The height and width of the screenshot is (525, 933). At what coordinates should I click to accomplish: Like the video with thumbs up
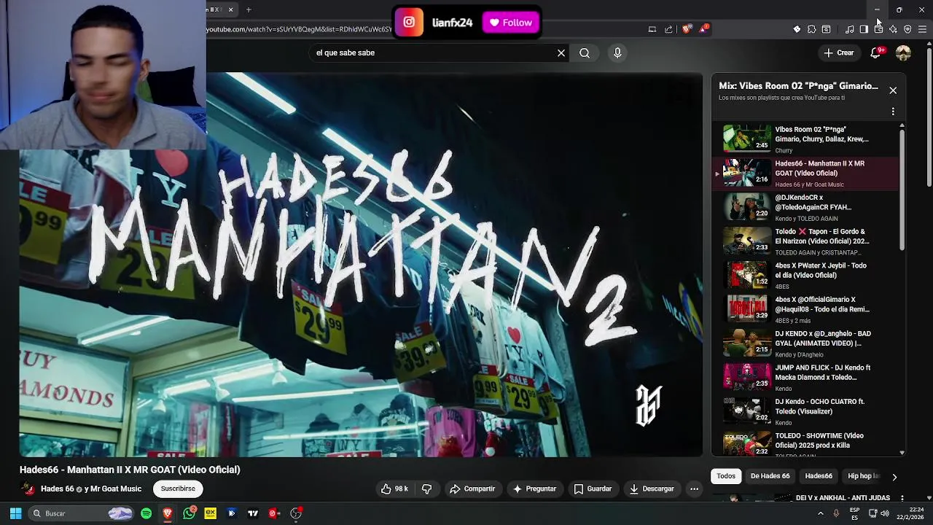coord(394,489)
